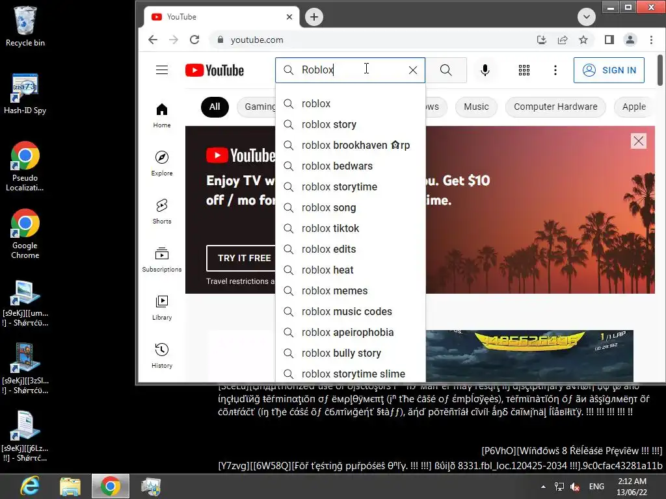
Task: Choose the 'roblox music codes' suggestion
Action: [x=351, y=311]
